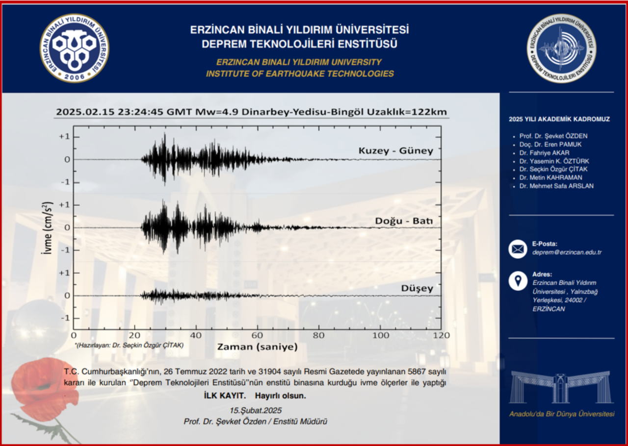Click the envelope E-Posta icon
The width and height of the screenshot is (628, 446).
click(x=518, y=248)
